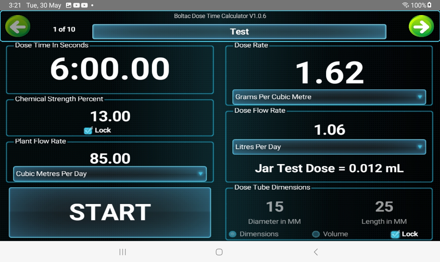The width and height of the screenshot is (440, 262).
Task: Select the Volume radio option
Action: coord(316,234)
